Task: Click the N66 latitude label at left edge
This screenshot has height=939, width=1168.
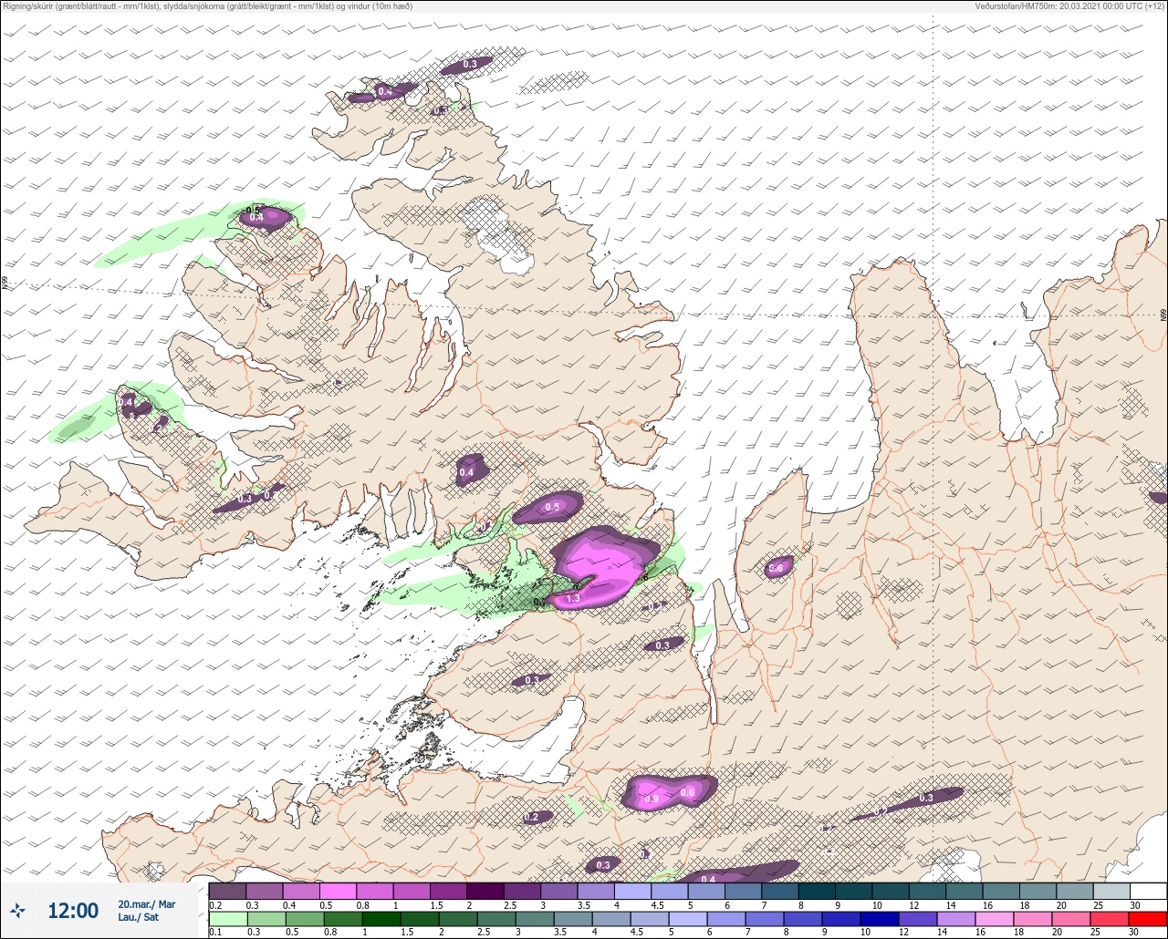Action: tap(5, 284)
